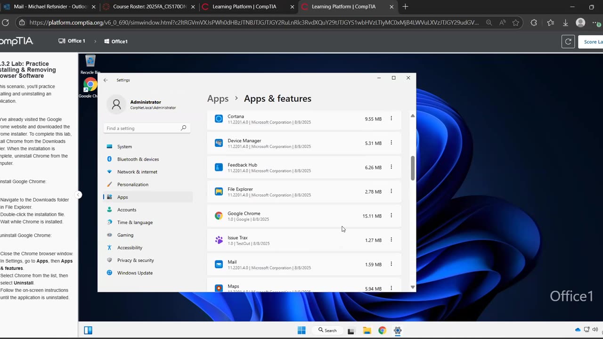The width and height of the screenshot is (603, 339).
Task: Collapse the lab instructions panel
Action: tap(79, 195)
